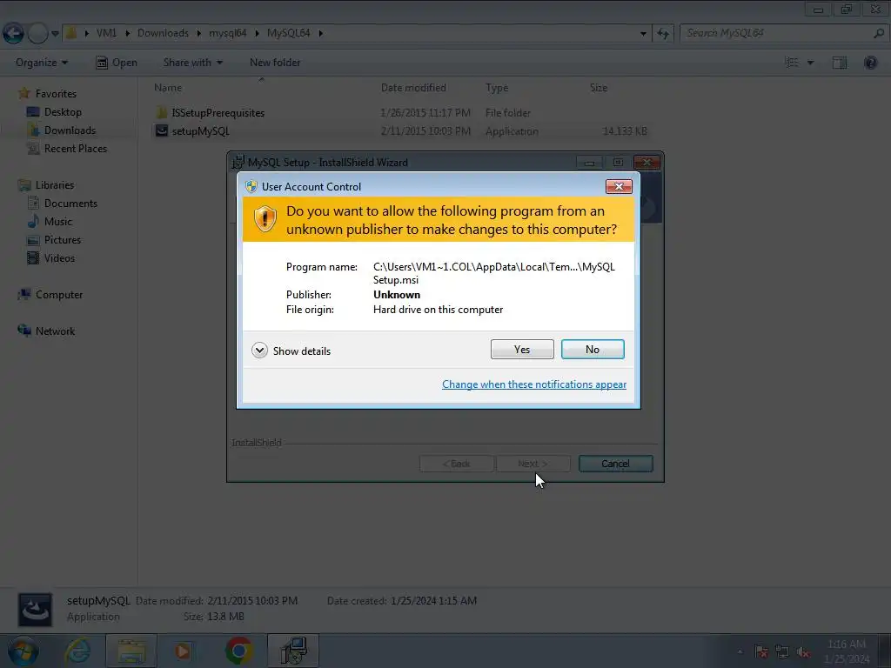Open the view options dropdown arrow
The image size is (891, 668).
tap(810, 63)
